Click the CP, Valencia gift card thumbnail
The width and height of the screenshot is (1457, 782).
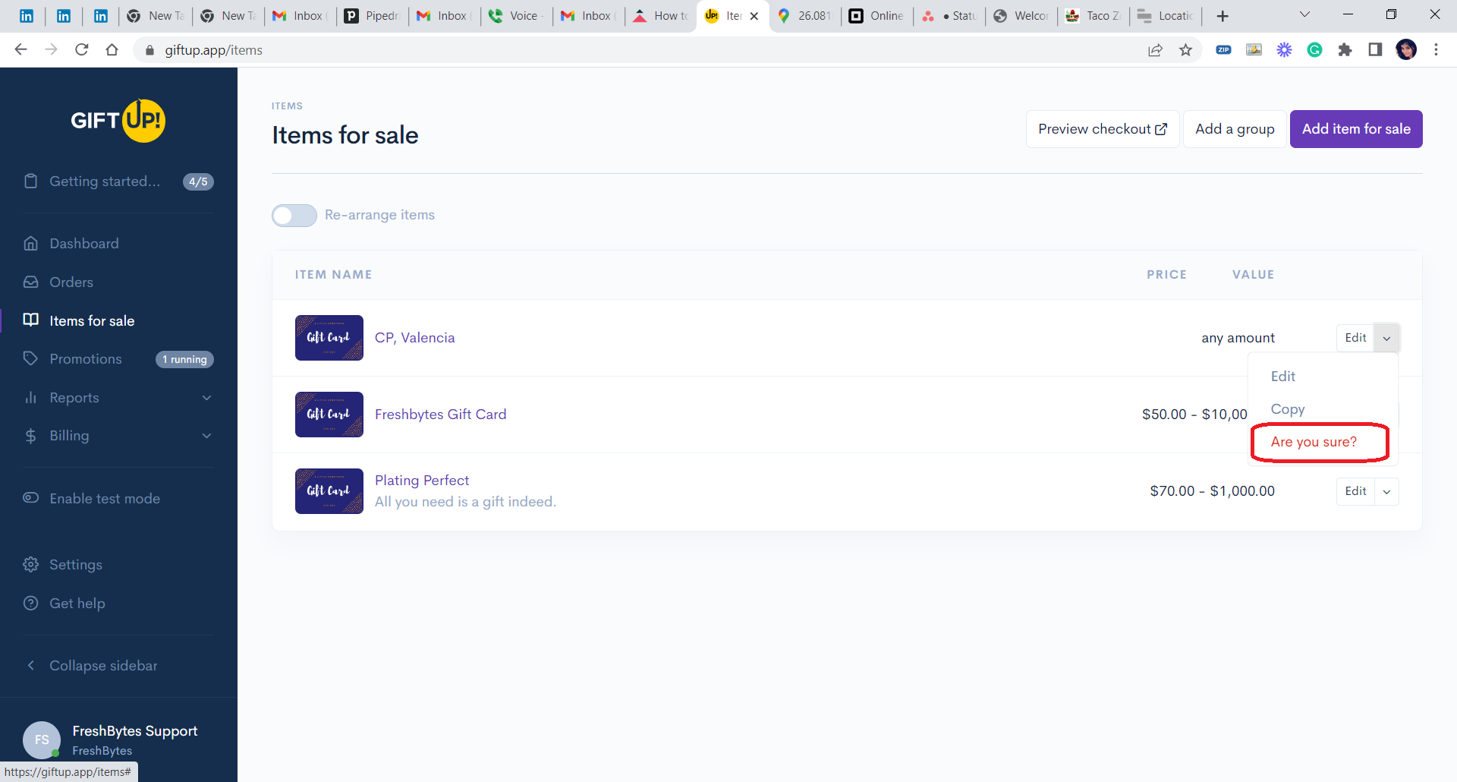pyautogui.click(x=329, y=338)
